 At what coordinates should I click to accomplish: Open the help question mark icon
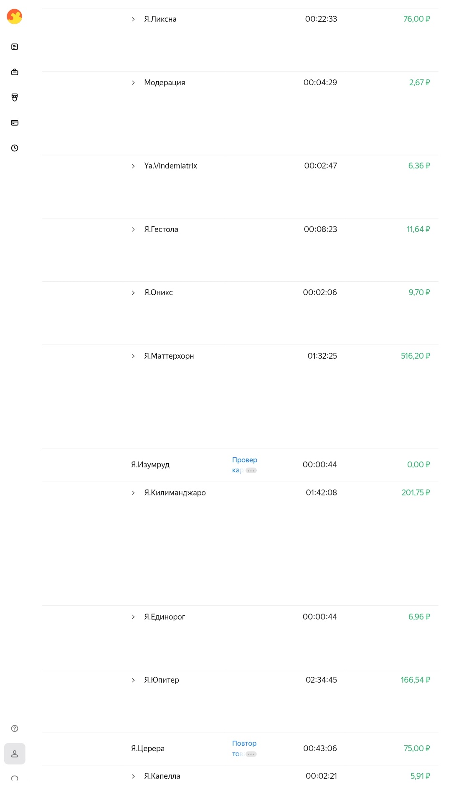[x=15, y=728]
